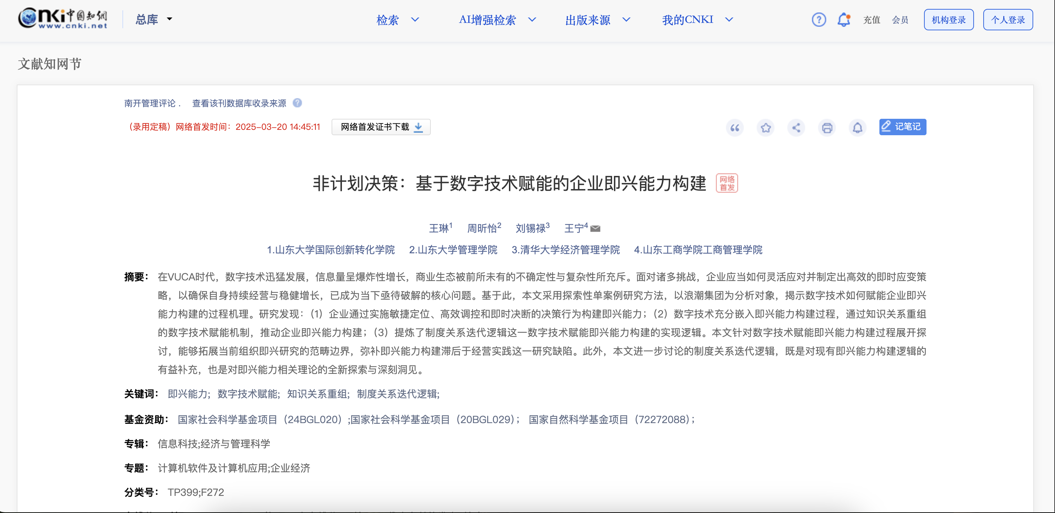The width and height of the screenshot is (1055, 513).
Task: Click the quote citation icon
Action: coord(735,128)
